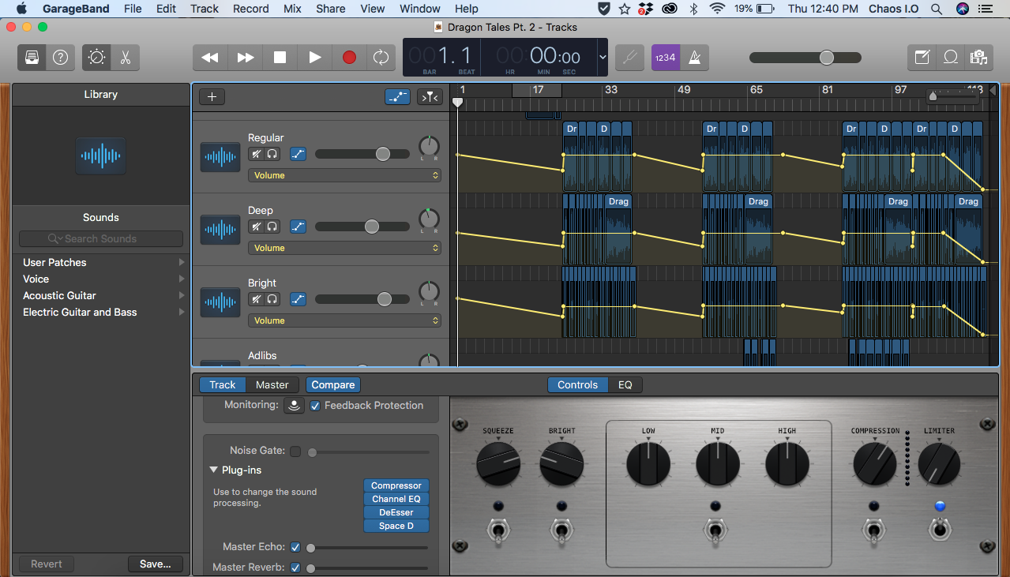Toggle the Show Automation button in track header
Viewport: 1010px width, 577px height.
click(x=397, y=97)
